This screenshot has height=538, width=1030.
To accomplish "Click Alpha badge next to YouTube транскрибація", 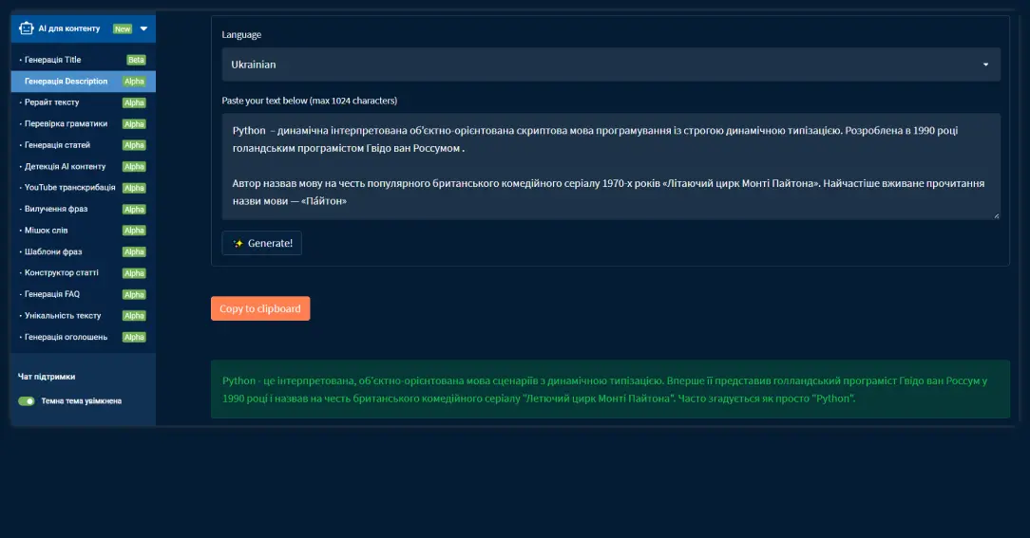I will click(134, 188).
